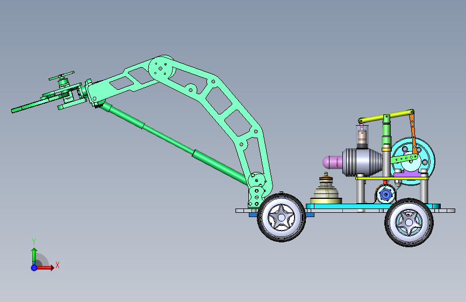Select the long dark green actuator rod
The width and height of the screenshot is (466, 302).
pos(175,144)
